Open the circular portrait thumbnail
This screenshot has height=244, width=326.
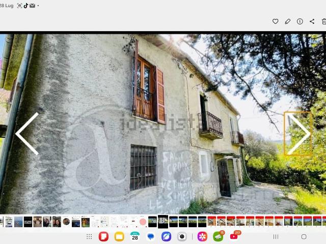click(66, 222)
